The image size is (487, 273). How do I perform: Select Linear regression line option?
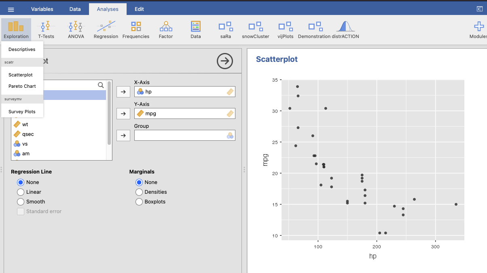[21, 192]
